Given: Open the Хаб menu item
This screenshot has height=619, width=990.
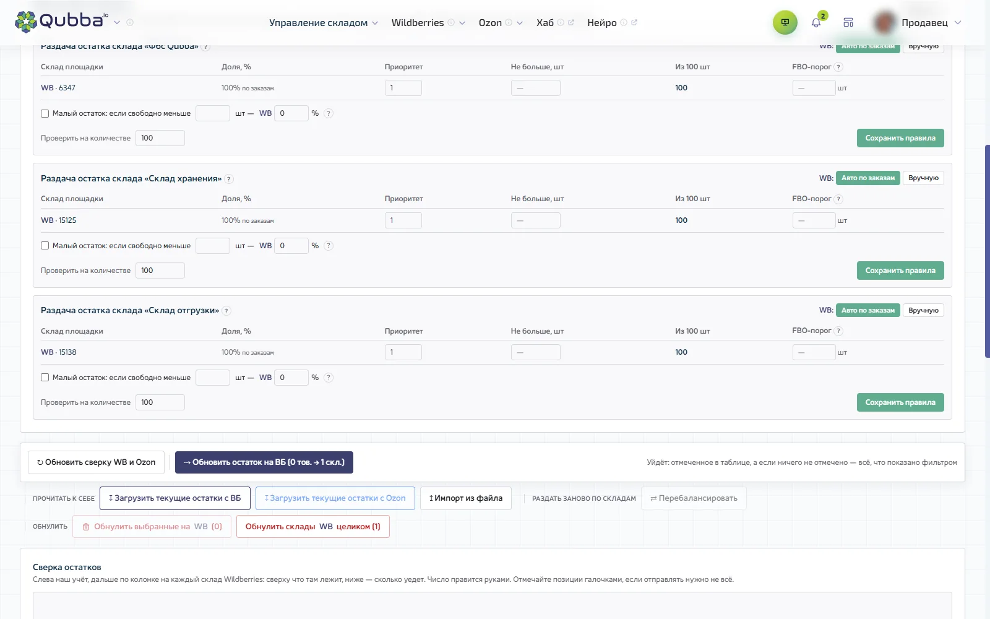Looking at the screenshot, I should click(x=545, y=23).
